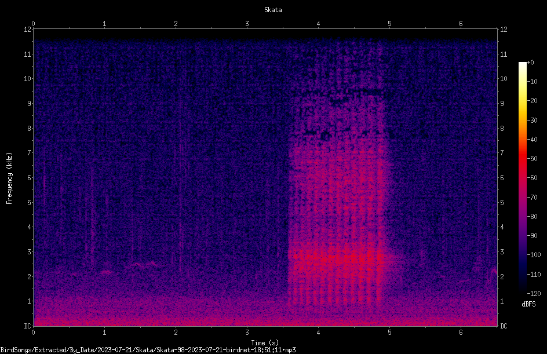Click the 8 kHz label on left axis
This screenshot has height=354, width=547.
pyautogui.click(x=29, y=129)
